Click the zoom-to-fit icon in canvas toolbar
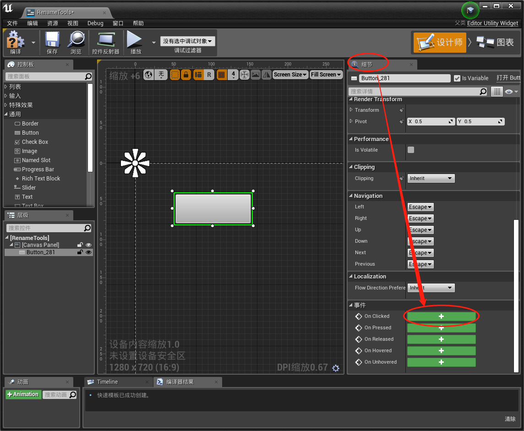The image size is (524, 431). (245, 74)
